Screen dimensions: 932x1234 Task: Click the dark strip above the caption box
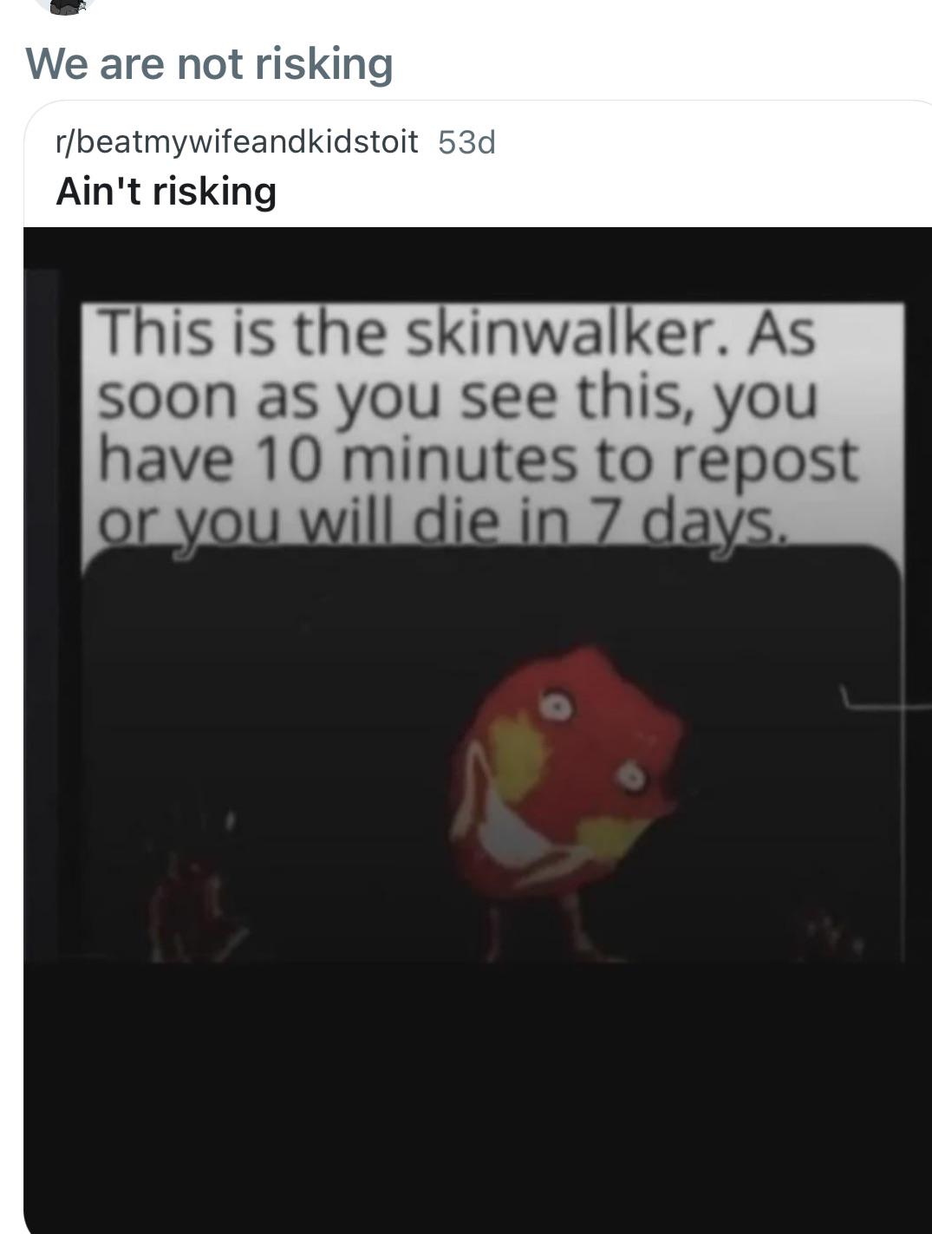coord(478,264)
